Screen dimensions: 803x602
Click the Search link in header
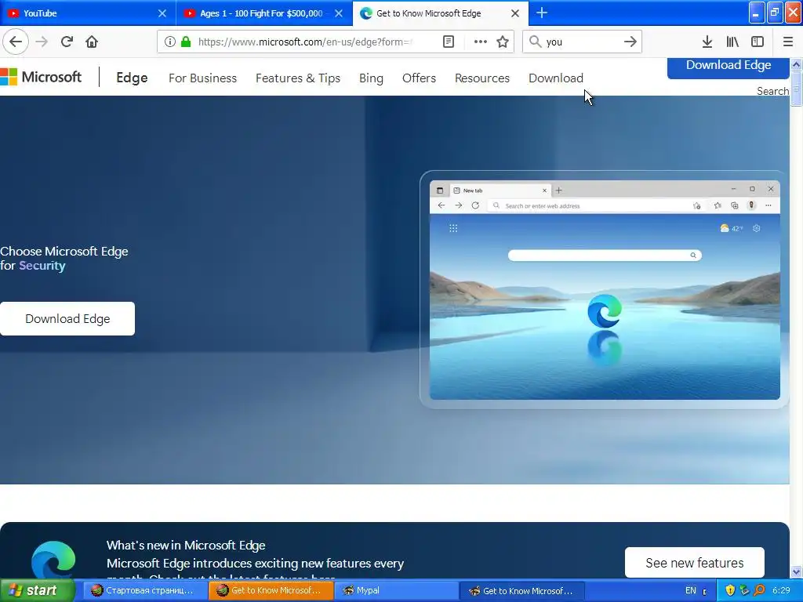click(772, 91)
